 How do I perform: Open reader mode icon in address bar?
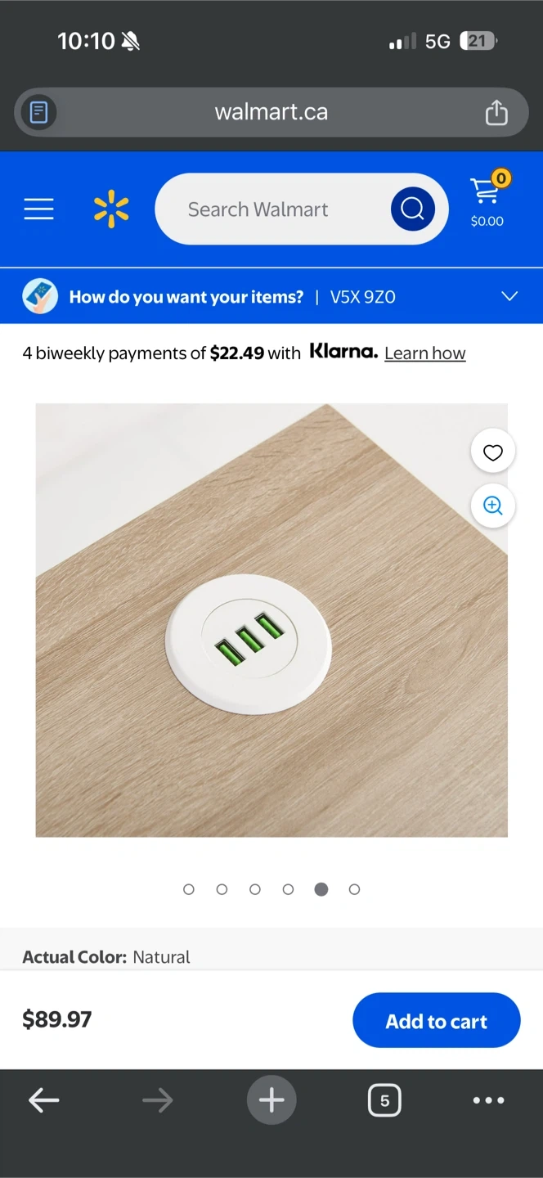(38, 112)
